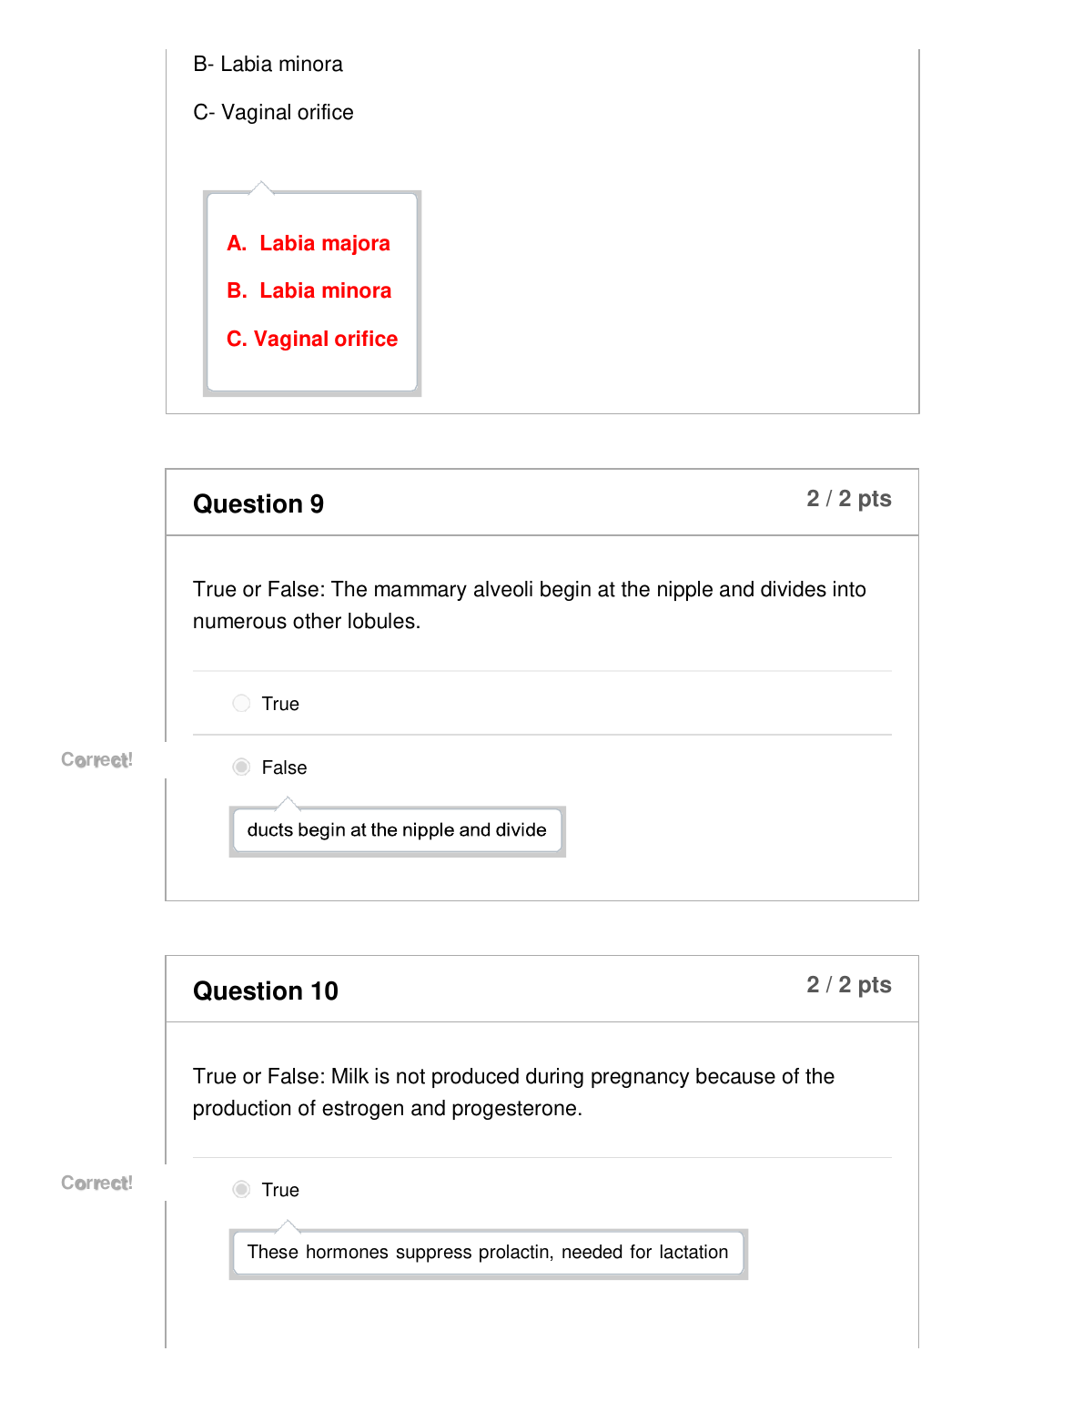Click the 2 / 2 pts score for Question 10
The height and width of the screenshot is (1402, 1083).
[x=848, y=985]
